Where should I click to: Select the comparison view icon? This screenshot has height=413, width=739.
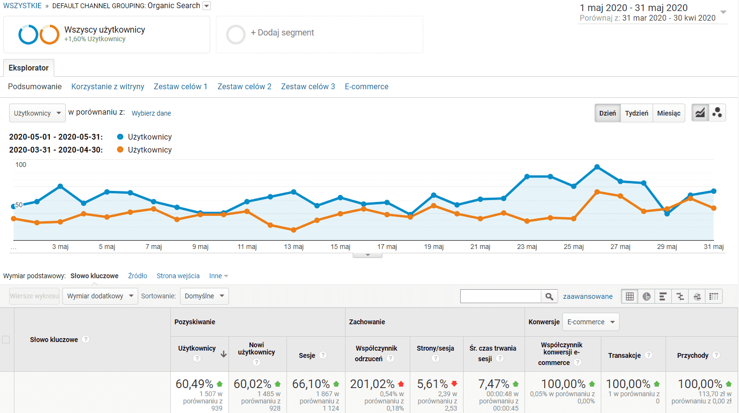pos(680,296)
